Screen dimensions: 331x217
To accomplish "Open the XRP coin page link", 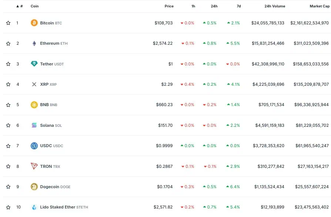I will (x=49, y=84).
